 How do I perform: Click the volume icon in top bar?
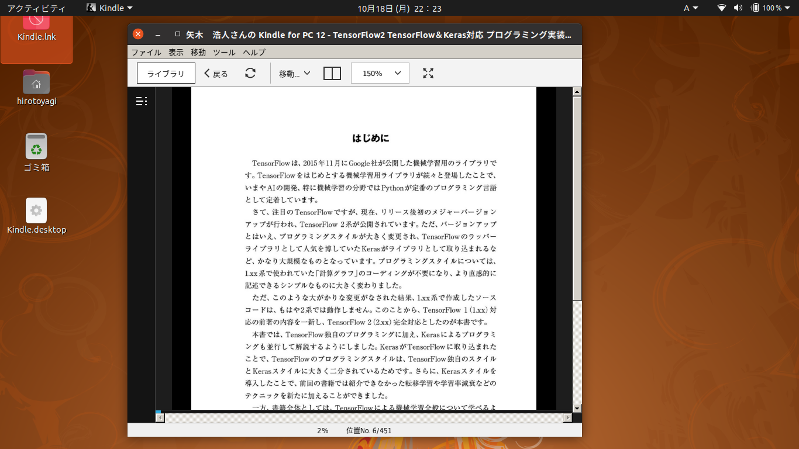tap(738, 8)
